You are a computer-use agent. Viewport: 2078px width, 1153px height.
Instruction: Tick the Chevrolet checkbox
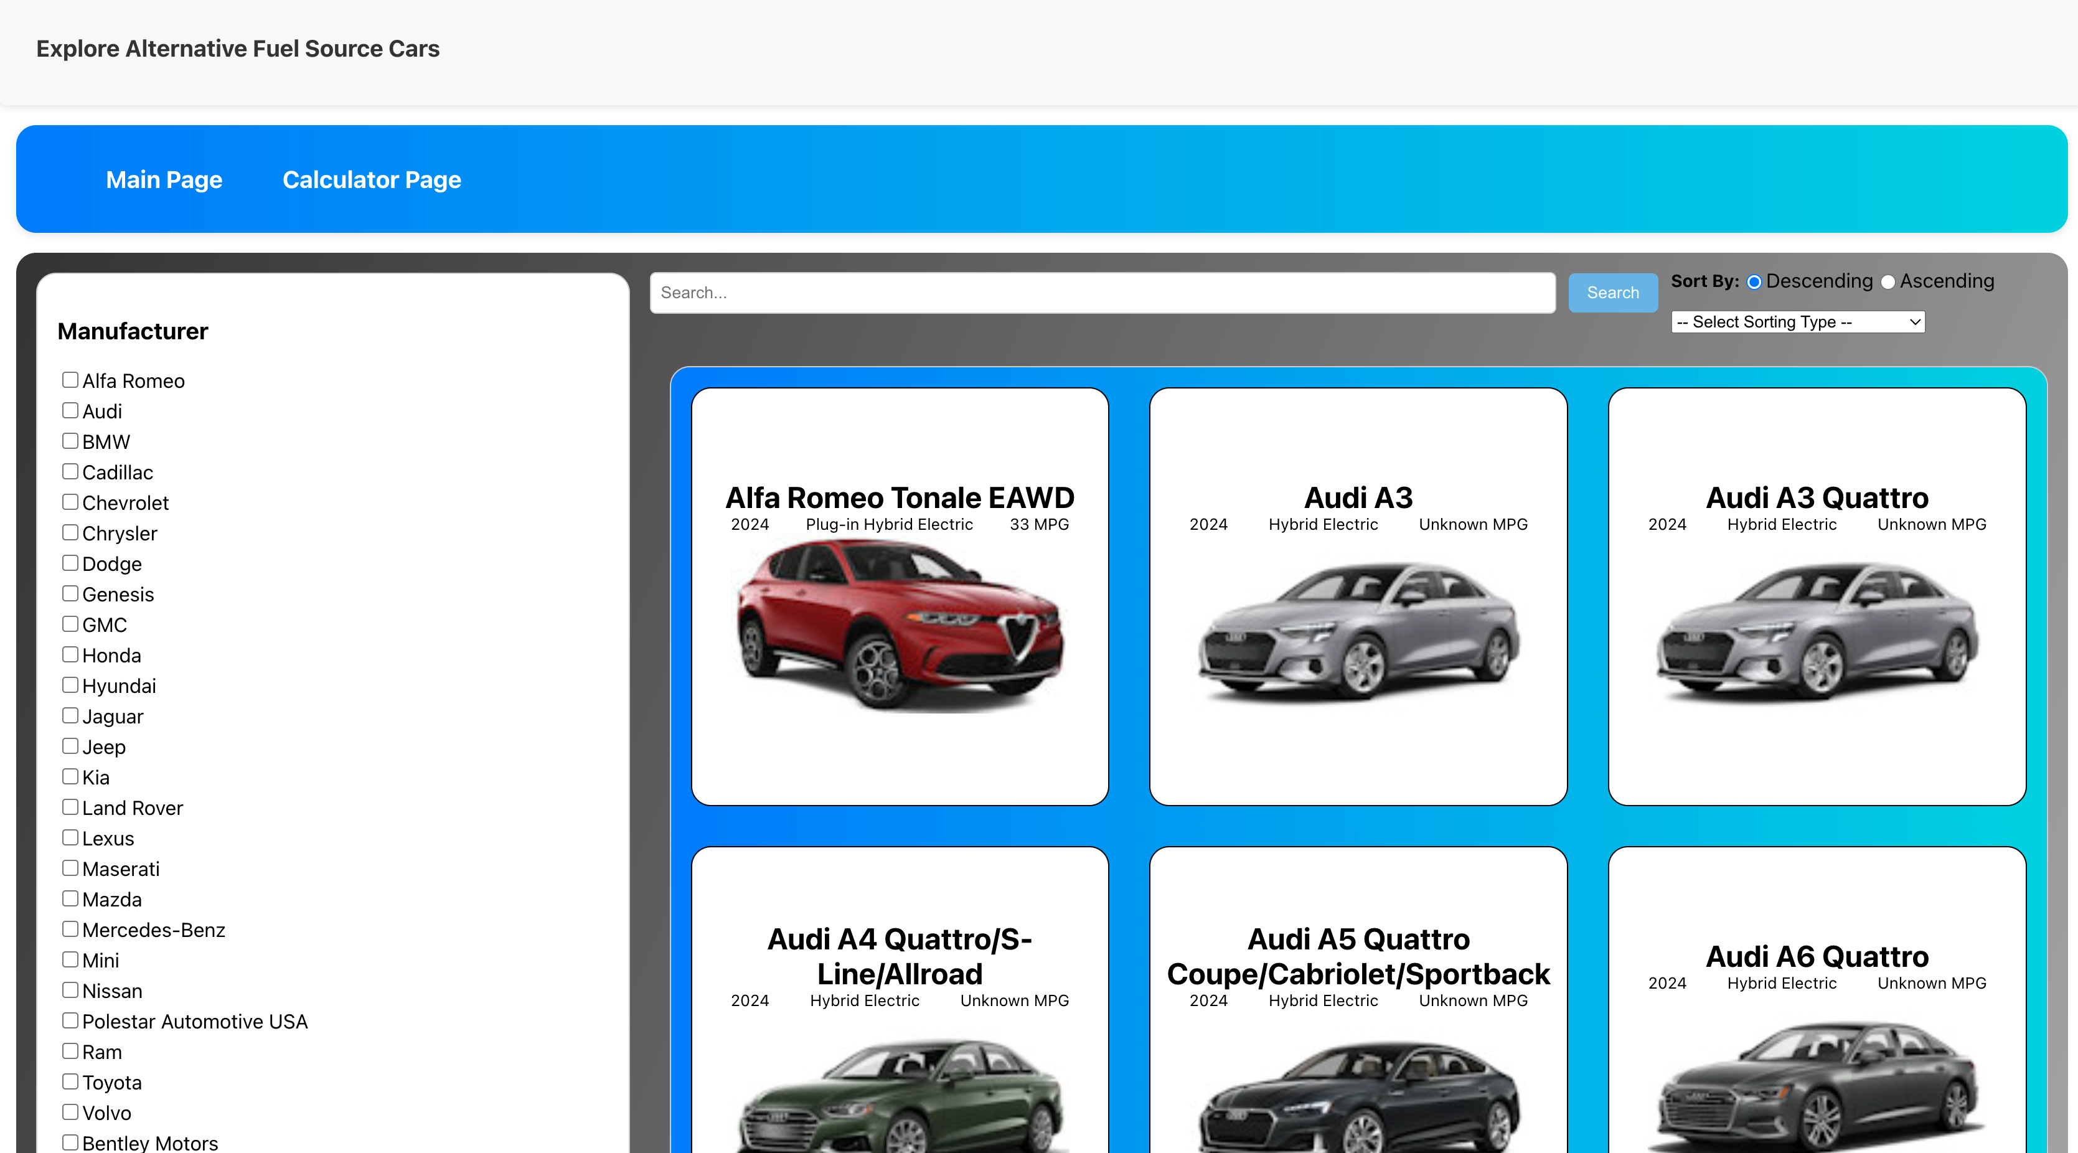point(70,502)
